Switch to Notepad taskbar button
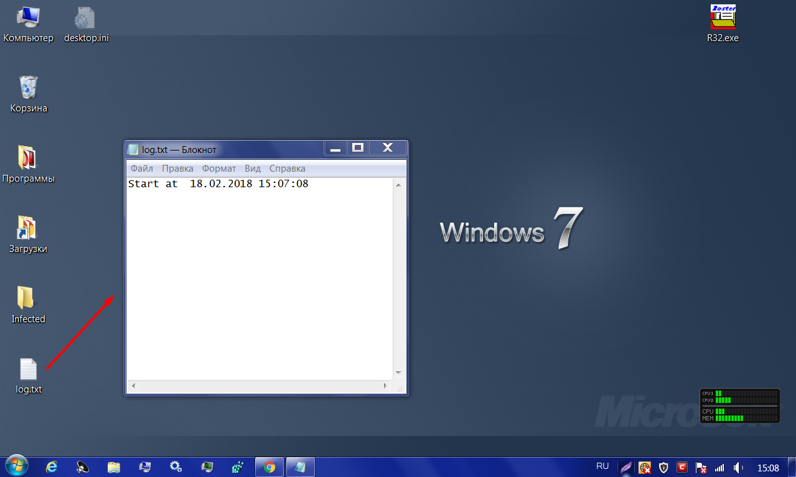796x477 pixels. point(301,467)
